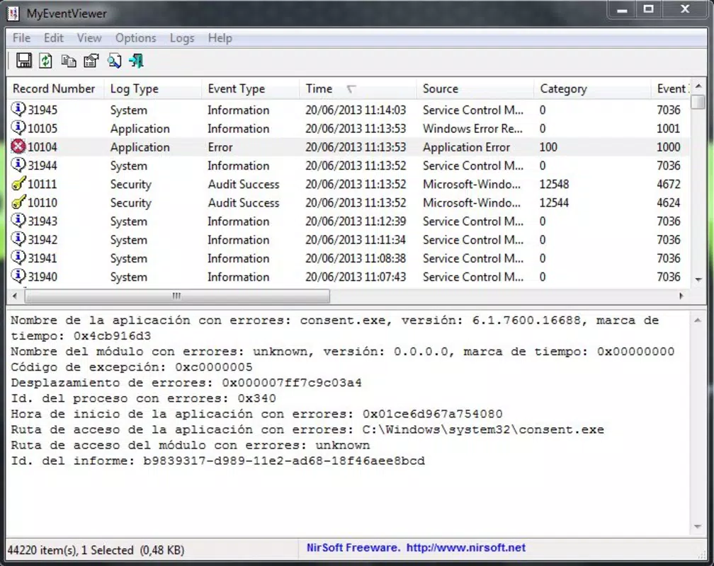
Task: Click the time 20/06/2013 11:11:34
Action: click(356, 240)
